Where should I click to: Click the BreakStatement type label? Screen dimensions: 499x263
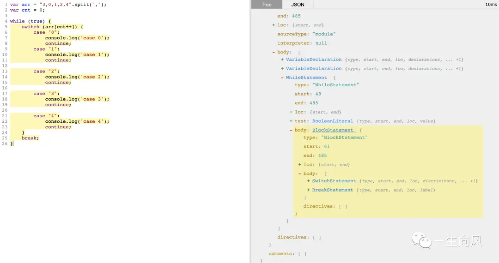[332, 190]
